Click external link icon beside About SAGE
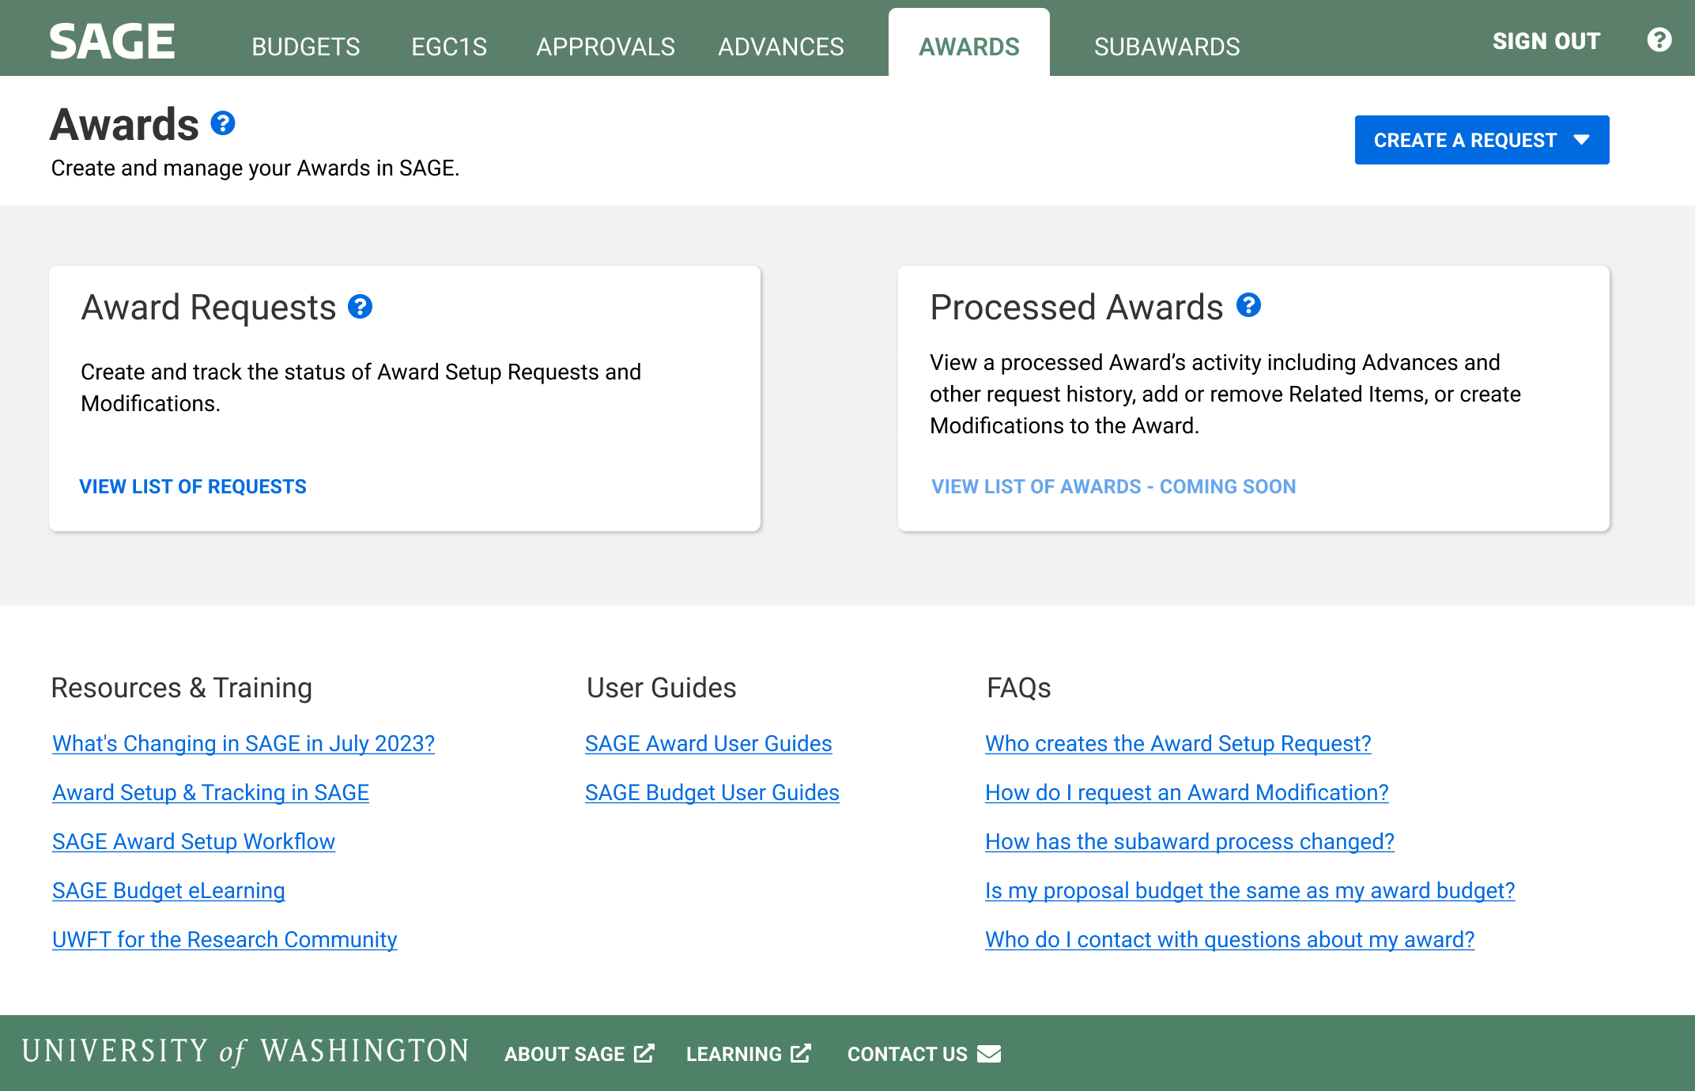Viewport: 1695px width, 1091px height. click(644, 1053)
